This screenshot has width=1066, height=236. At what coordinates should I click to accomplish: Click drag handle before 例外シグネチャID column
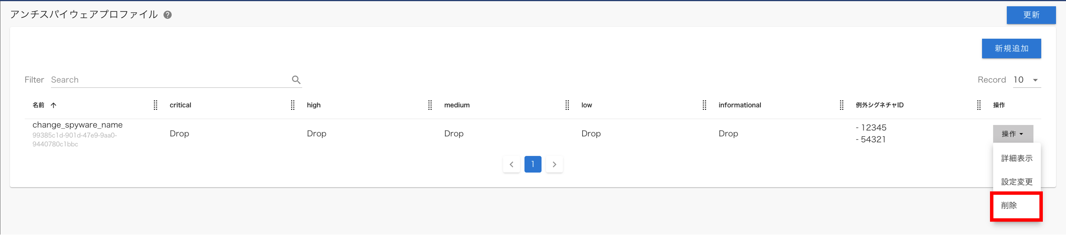click(842, 105)
